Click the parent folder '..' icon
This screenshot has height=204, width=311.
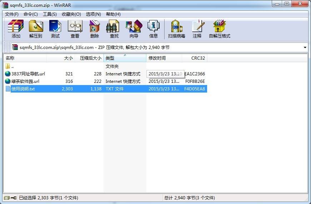(7, 66)
